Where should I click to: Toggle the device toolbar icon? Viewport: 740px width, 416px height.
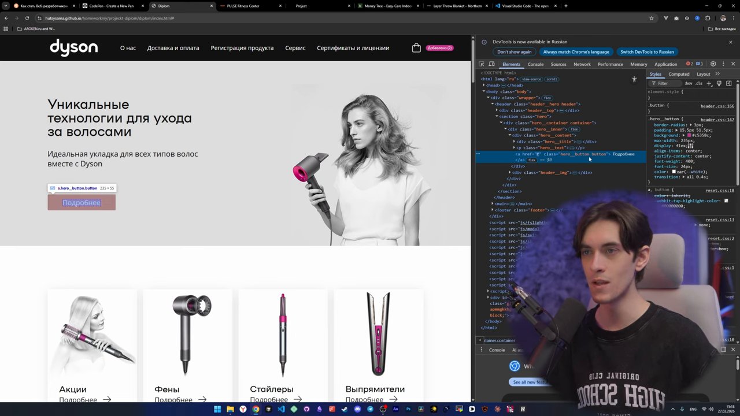coord(491,64)
